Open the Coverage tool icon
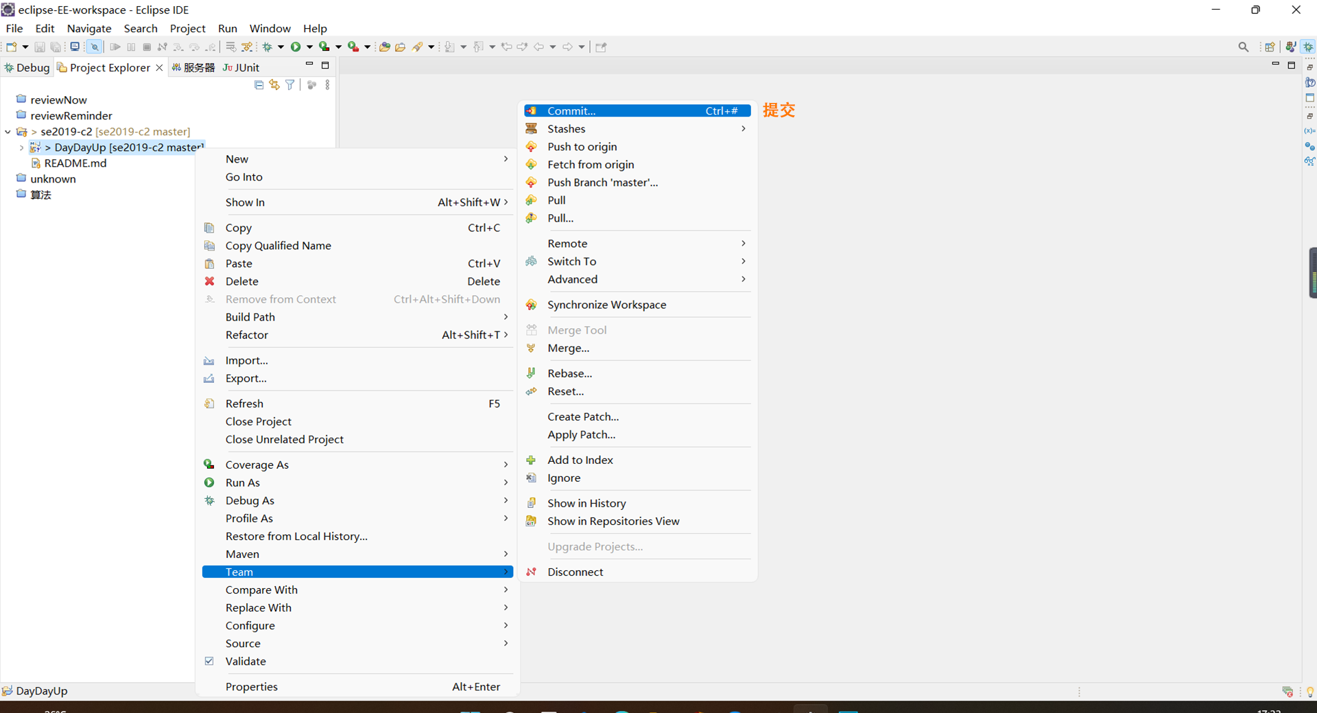The image size is (1317, 713). coord(324,46)
